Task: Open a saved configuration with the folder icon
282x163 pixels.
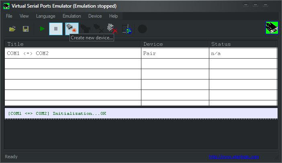Action: tap(12, 29)
